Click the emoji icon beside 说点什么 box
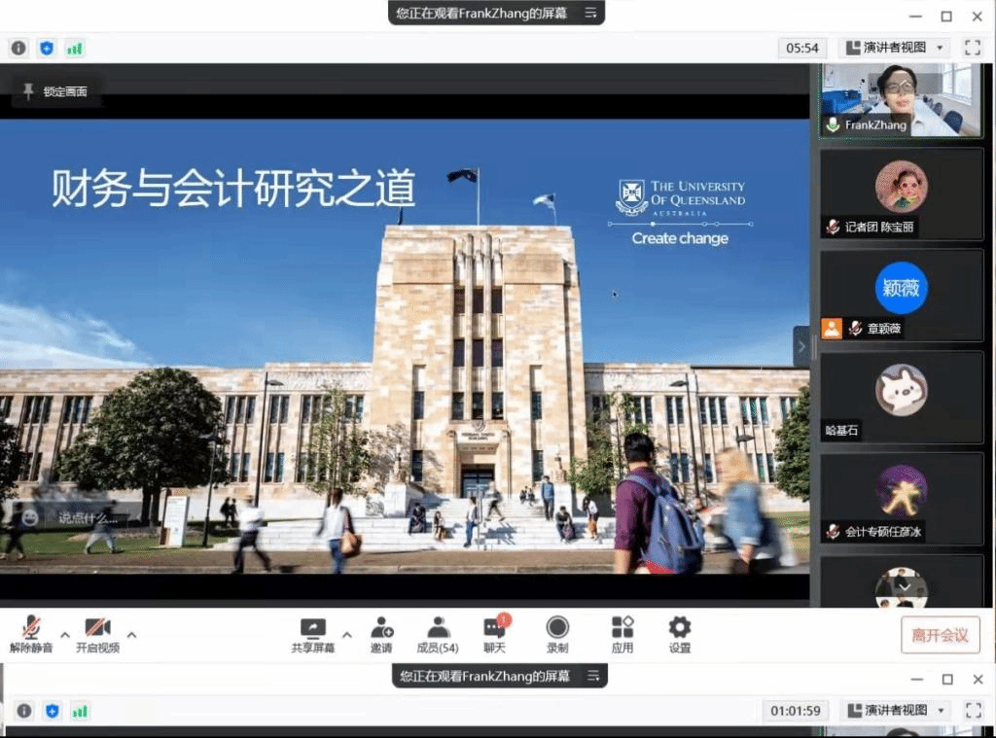This screenshot has height=738, width=996. pyautogui.click(x=30, y=518)
